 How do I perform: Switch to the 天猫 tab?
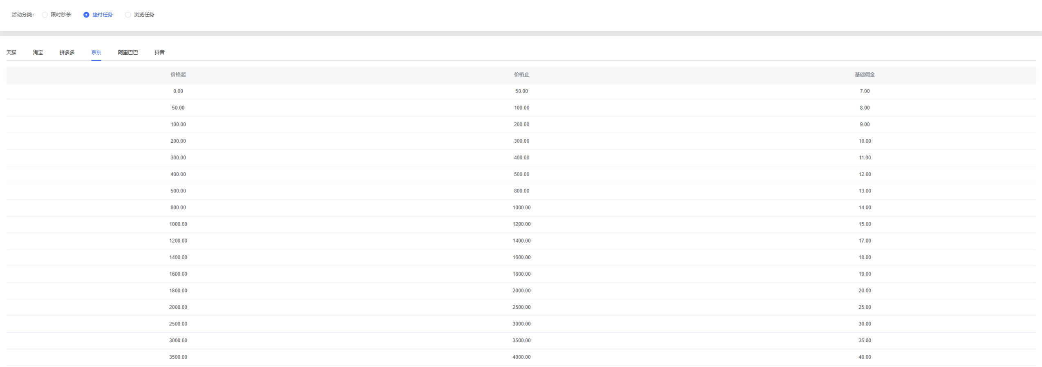pyautogui.click(x=11, y=52)
